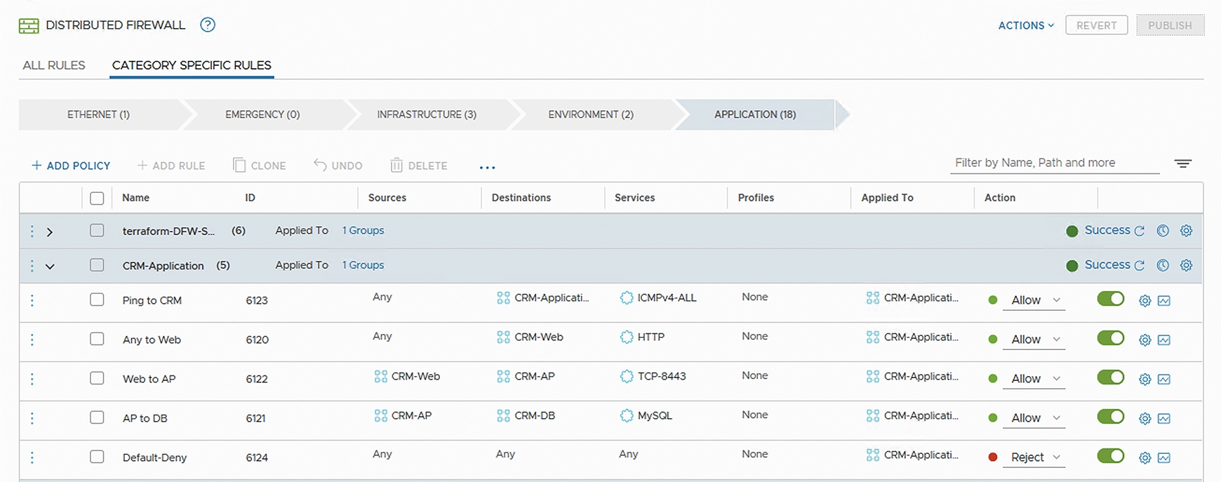Open row menu dots for terraform-DFW policy
Screen dimensions: 1221x482
32,231
